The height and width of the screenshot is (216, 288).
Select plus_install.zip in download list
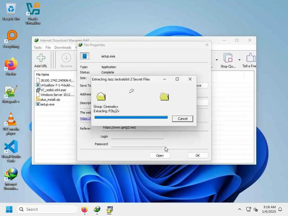(55, 100)
